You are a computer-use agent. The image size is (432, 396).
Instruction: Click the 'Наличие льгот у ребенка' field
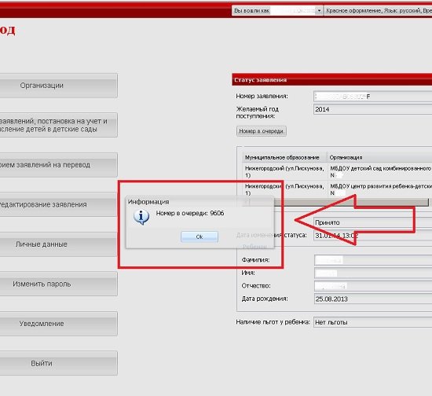tap(373, 322)
